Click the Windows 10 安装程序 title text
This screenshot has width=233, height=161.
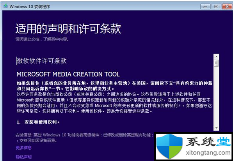(30, 7)
